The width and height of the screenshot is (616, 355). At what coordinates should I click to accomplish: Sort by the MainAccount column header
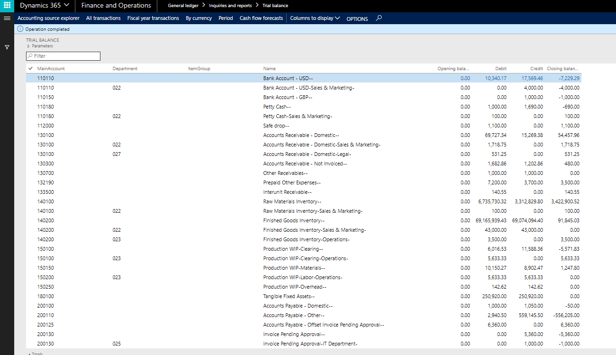(x=51, y=69)
